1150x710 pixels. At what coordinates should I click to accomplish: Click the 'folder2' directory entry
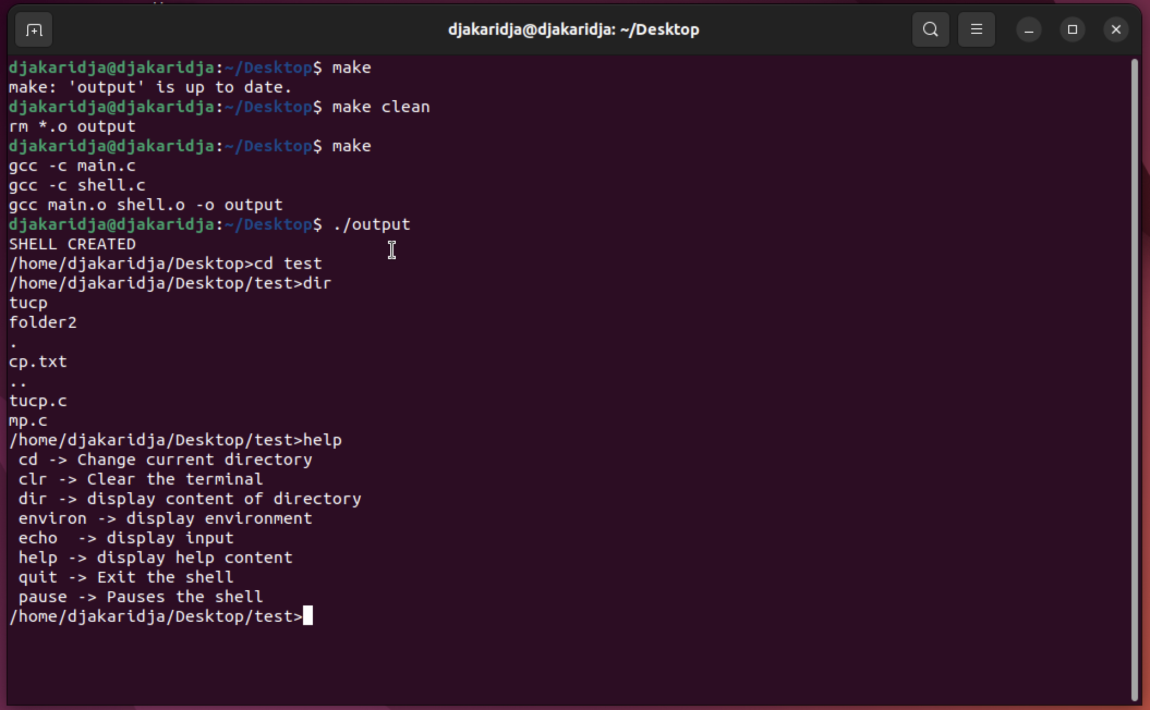coord(43,322)
